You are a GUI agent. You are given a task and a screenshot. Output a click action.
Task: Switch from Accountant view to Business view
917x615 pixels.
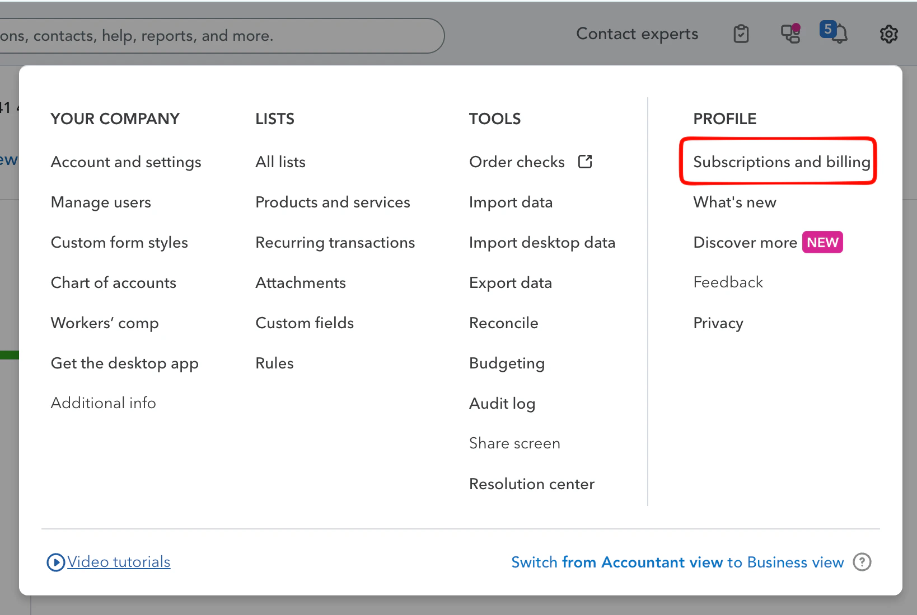677,562
